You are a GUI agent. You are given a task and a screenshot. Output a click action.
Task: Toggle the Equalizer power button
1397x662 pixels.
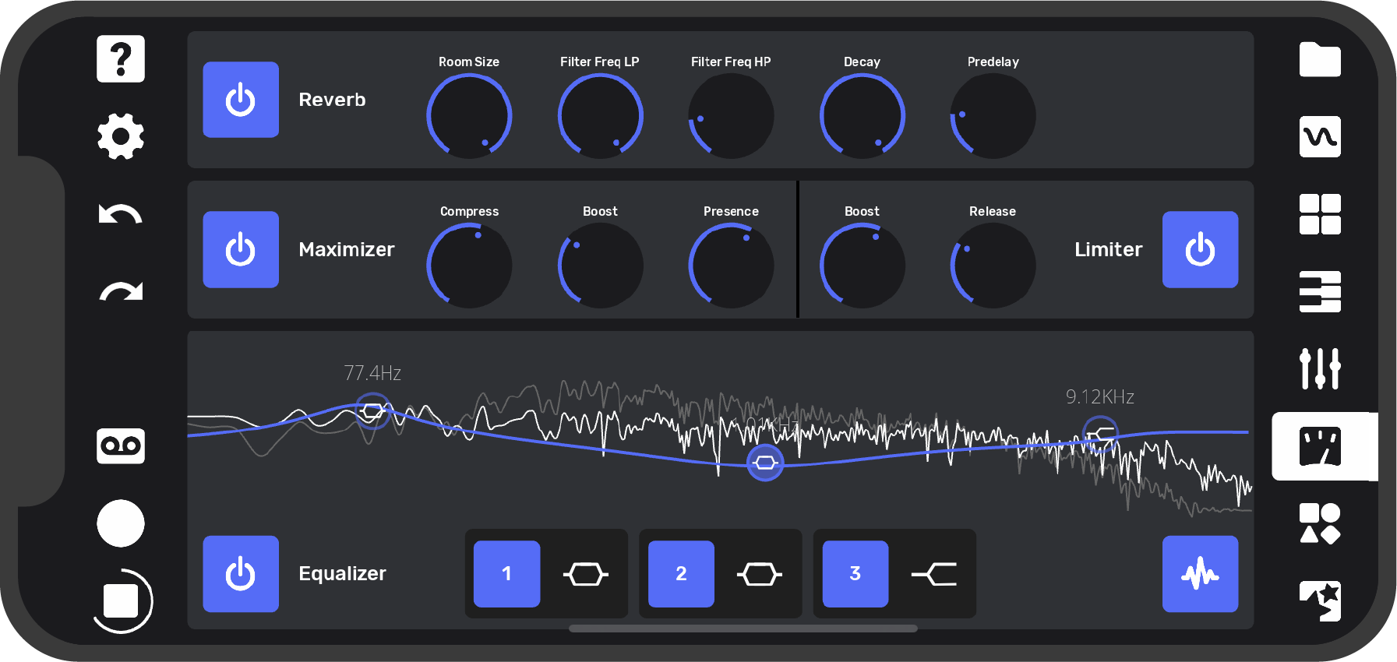[x=241, y=574]
